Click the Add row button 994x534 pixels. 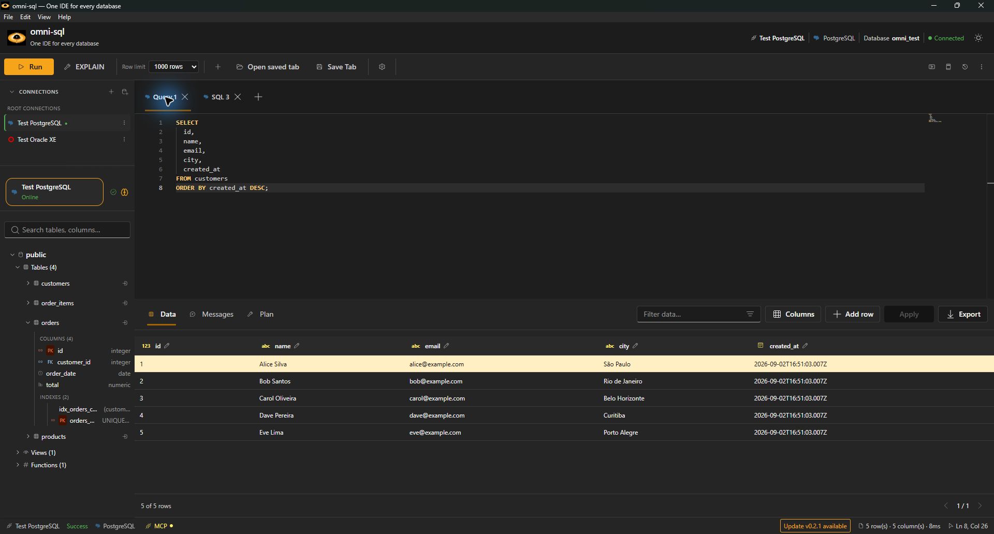coord(853,314)
